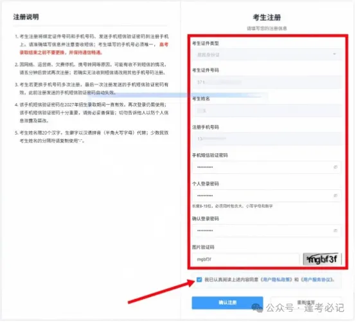Reveal 个人登录密码 with eye icon

click(335, 196)
